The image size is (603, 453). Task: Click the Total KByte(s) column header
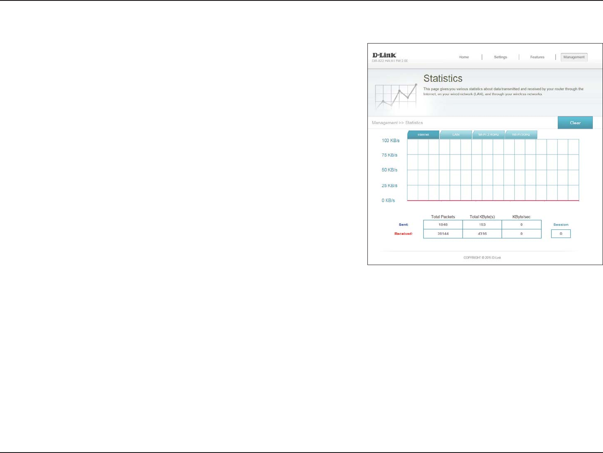click(482, 217)
